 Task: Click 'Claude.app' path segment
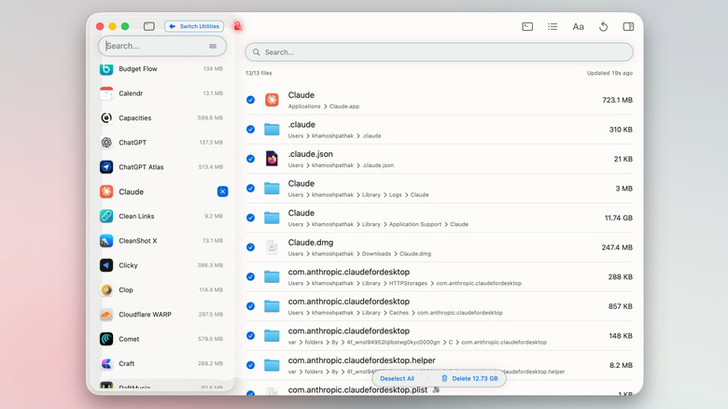pos(344,106)
